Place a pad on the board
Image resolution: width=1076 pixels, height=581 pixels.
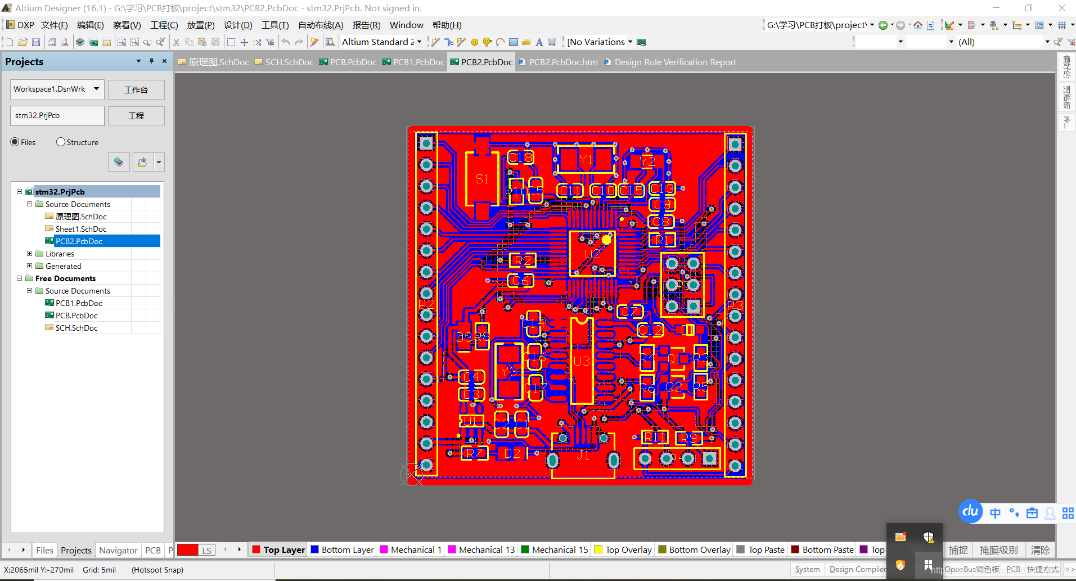[x=475, y=42]
